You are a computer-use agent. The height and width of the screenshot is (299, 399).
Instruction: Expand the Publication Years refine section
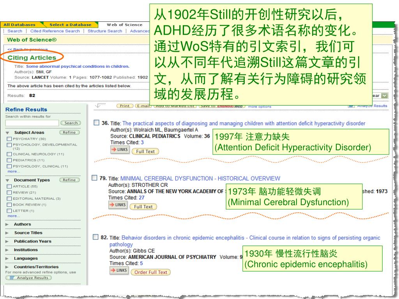[7, 241]
